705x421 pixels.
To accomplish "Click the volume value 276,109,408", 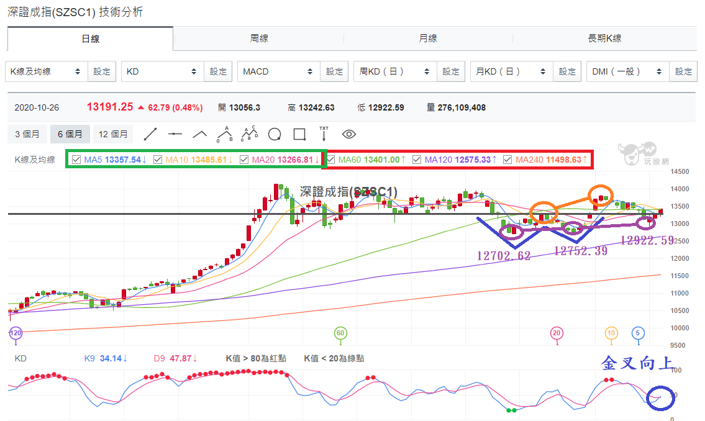I will (462, 108).
